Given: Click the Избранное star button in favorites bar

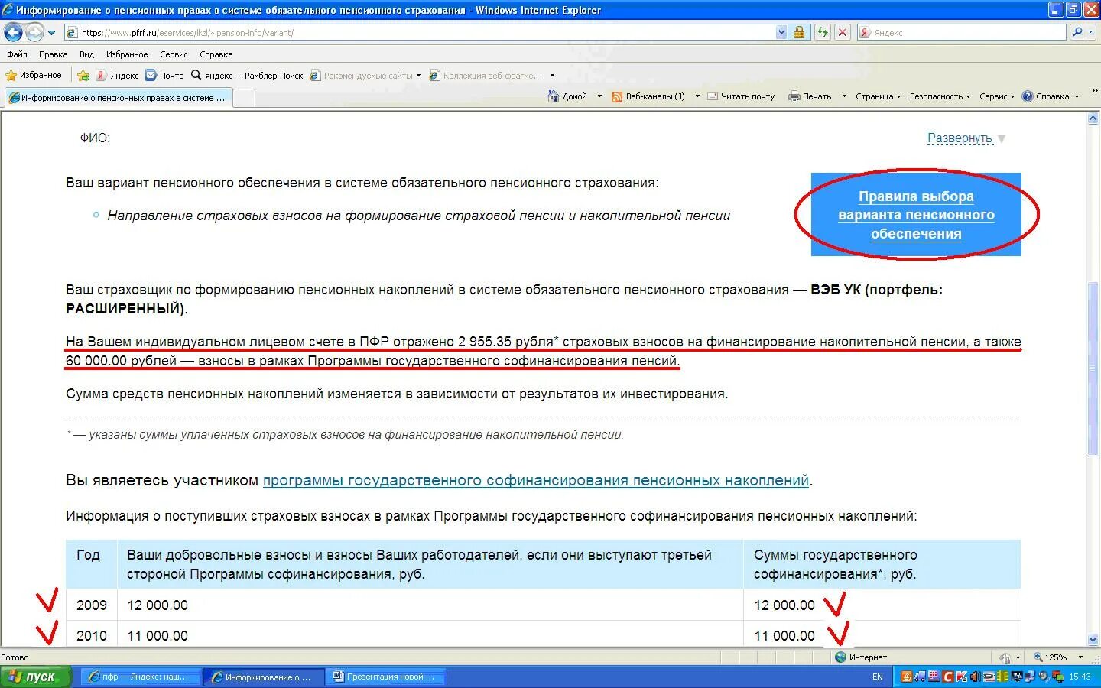Looking at the screenshot, I should pyautogui.click(x=34, y=75).
